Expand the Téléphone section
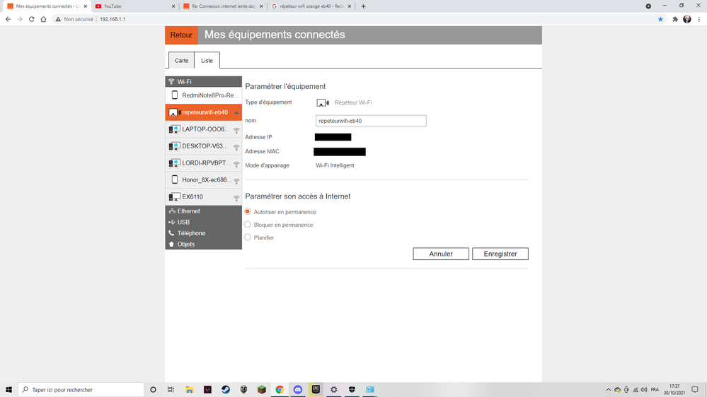Screen dimensions: 707x397 [203, 233]
